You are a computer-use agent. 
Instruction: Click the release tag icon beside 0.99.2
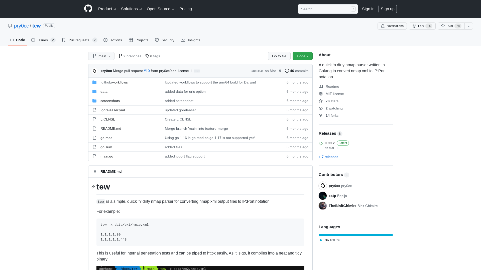point(321,143)
